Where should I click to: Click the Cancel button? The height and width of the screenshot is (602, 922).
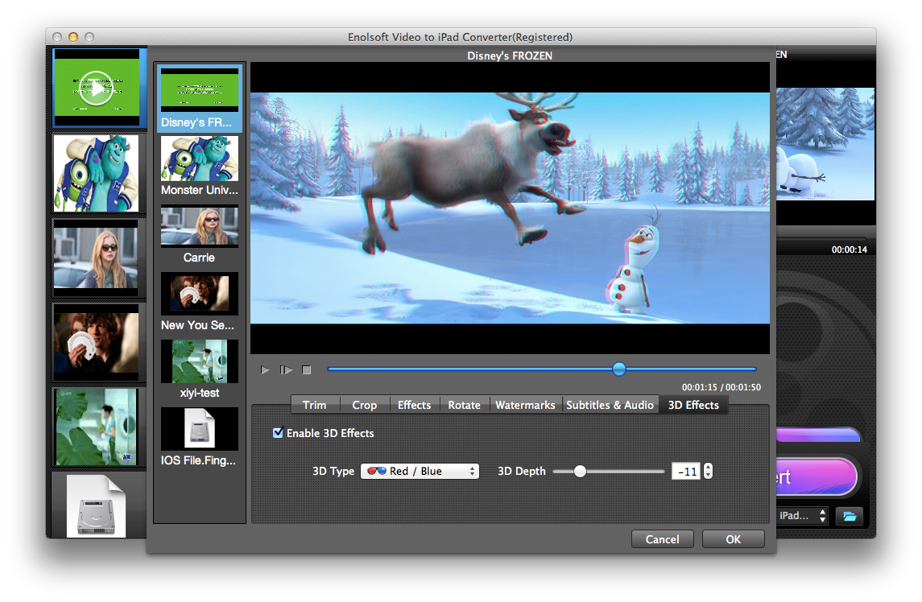tap(662, 539)
